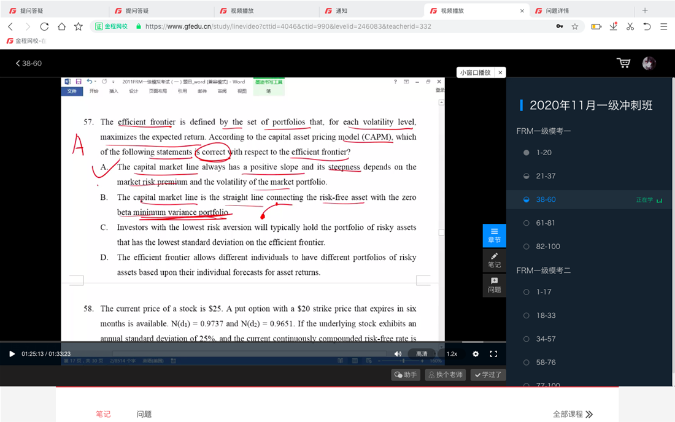675x422 pixels.
Task: Open the user avatar profile
Action: (649, 63)
